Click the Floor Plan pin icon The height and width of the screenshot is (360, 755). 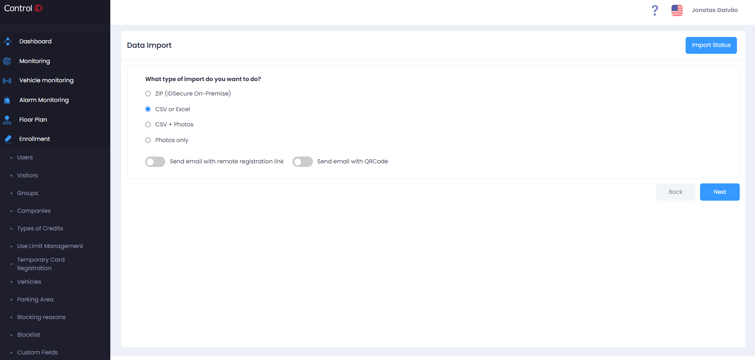pos(7,120)
